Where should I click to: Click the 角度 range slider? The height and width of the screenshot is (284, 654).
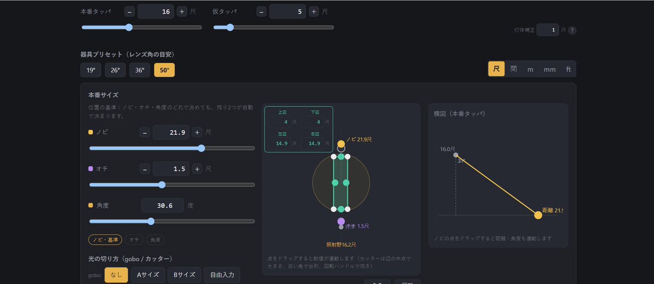coord(172,221)
